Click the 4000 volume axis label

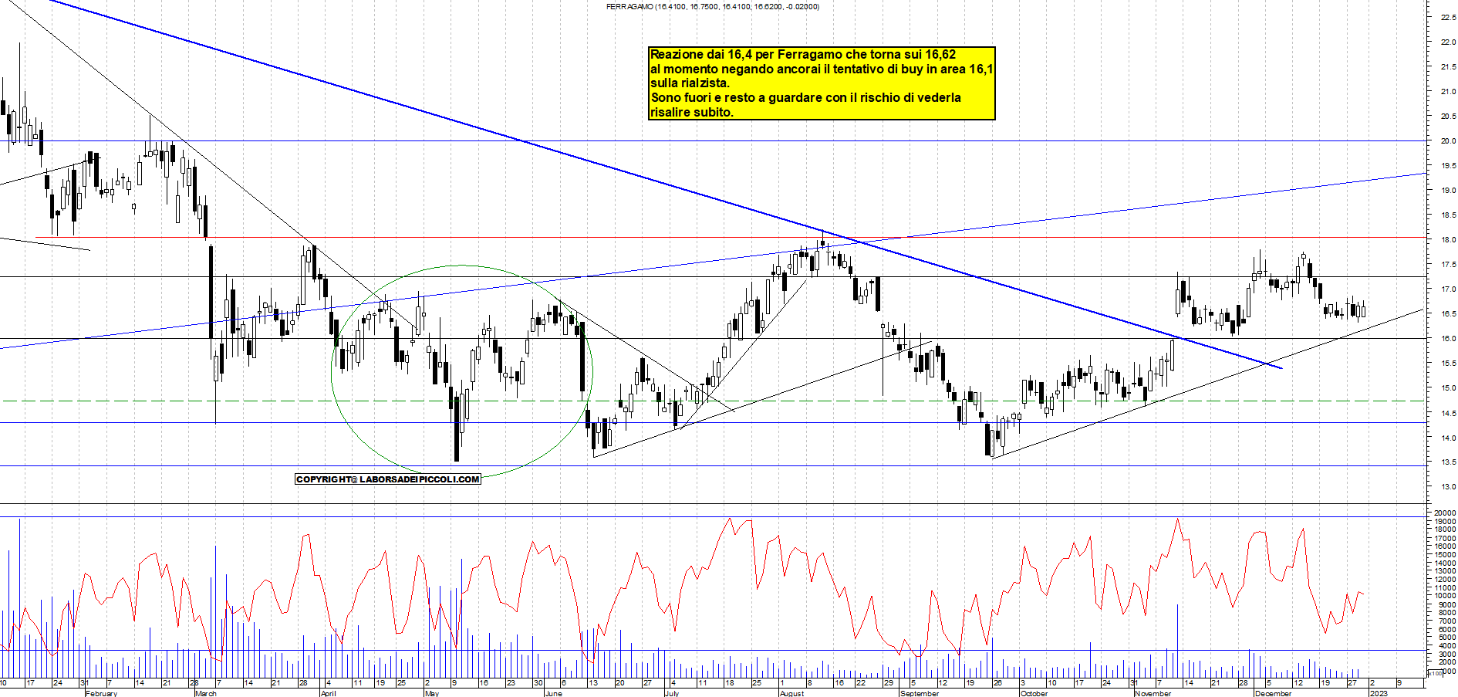(x=1446, y=646)
